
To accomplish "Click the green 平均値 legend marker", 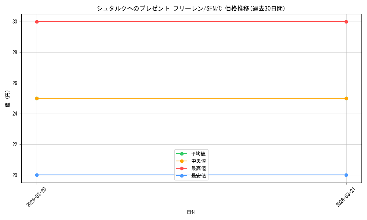I will pos(182,154).
